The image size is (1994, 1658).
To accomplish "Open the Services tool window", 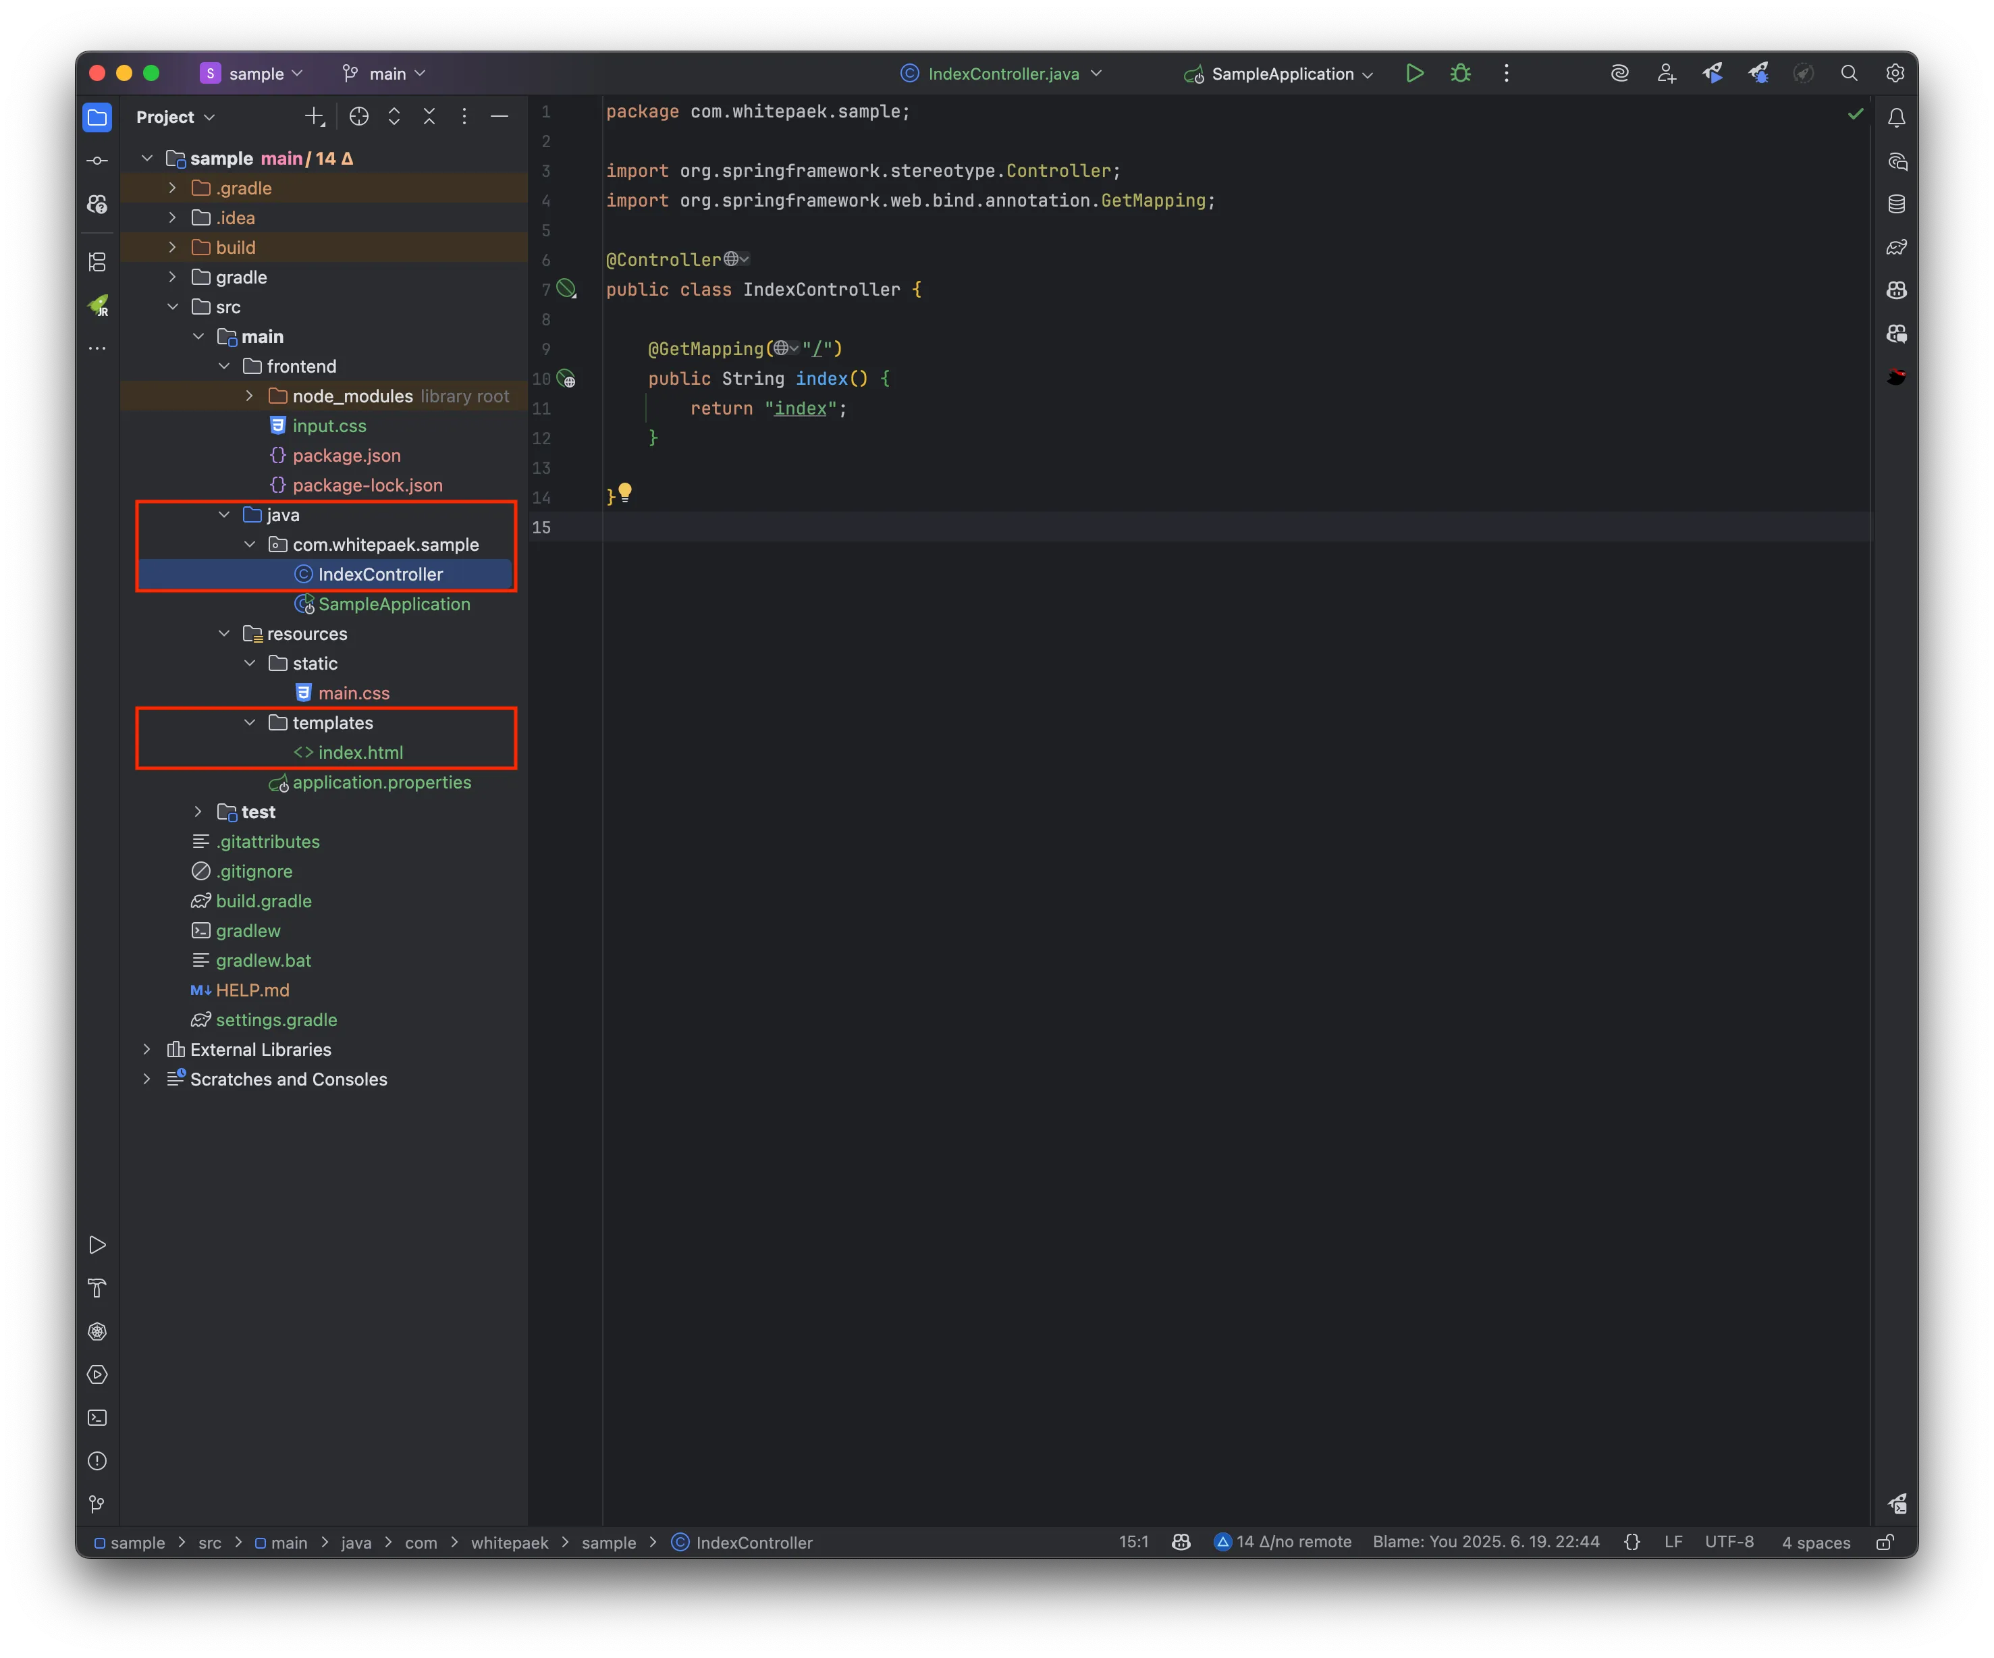I will coord(97,1375).
